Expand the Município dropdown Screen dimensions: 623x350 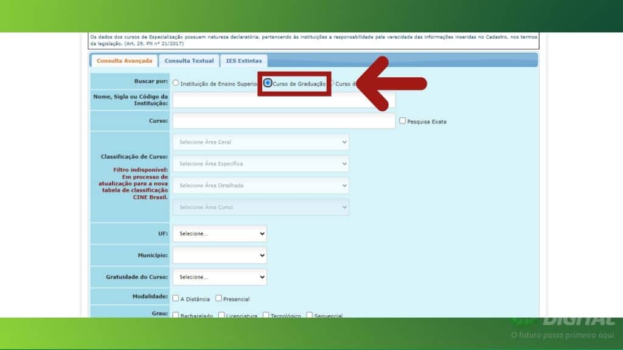(x=220, y=255)
